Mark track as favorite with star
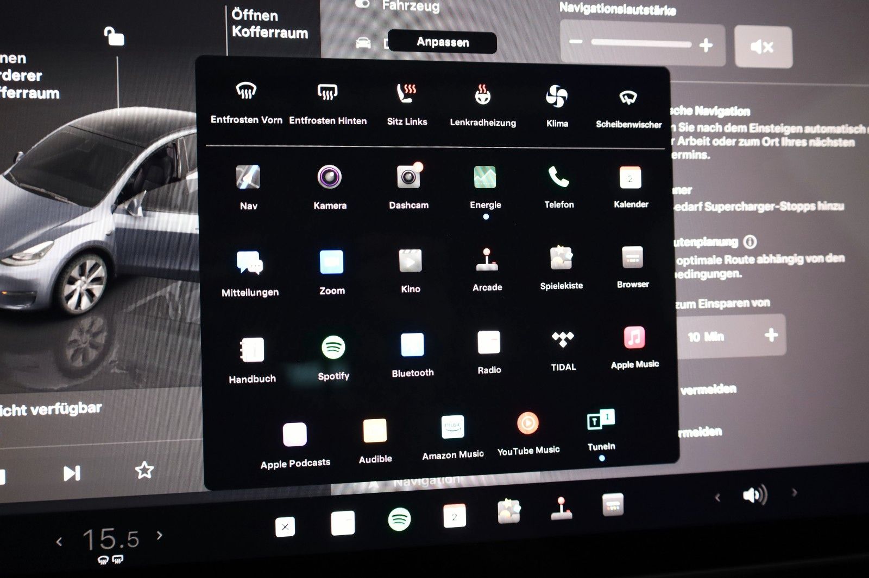Viewport: 869px width, 578px height. 144,470
